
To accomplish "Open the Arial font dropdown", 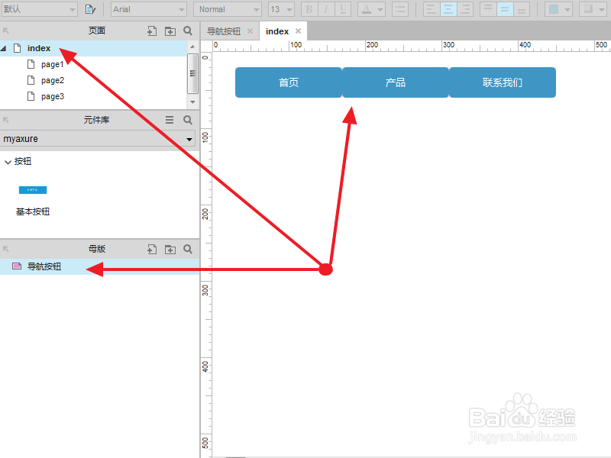I will (x=149, y=9).
